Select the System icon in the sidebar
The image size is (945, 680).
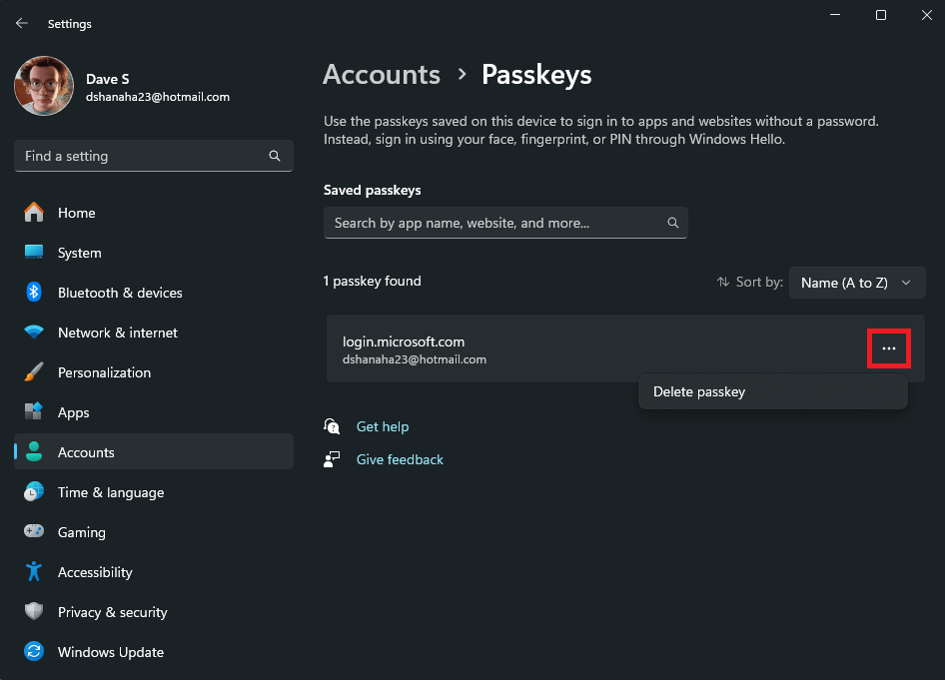tap(34, 253)
